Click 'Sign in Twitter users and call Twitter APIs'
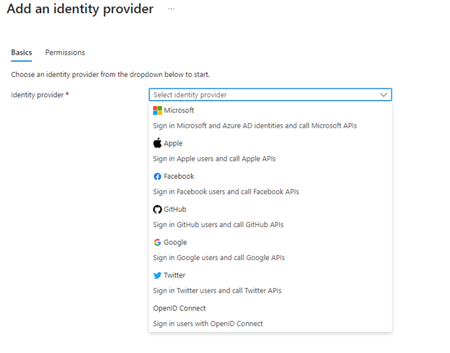Viewport: 450px width, 353px height. click(x=217, y=291)
